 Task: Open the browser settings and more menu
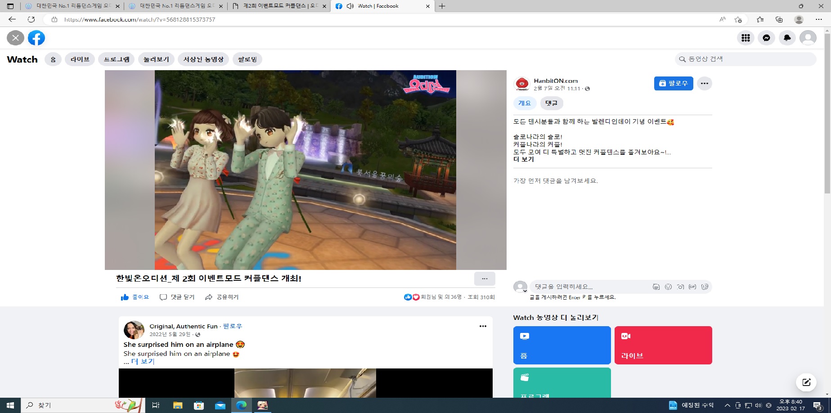click(818, 19)
